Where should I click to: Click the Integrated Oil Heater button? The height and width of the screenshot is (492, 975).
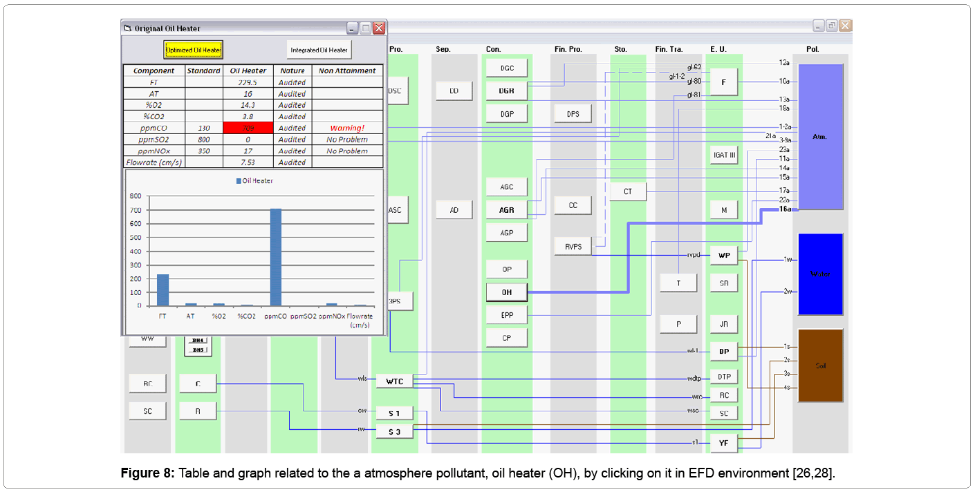319,50
